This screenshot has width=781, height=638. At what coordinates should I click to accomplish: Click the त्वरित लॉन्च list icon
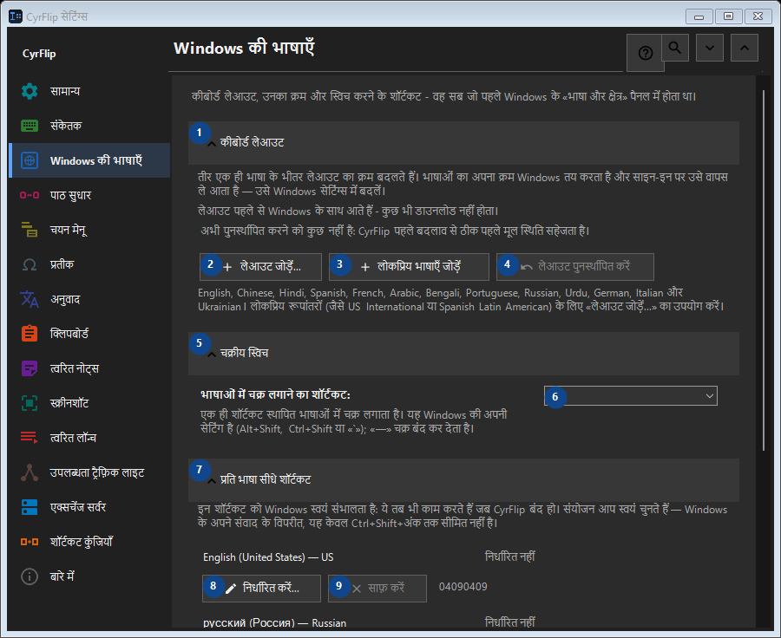pos(30,438)
